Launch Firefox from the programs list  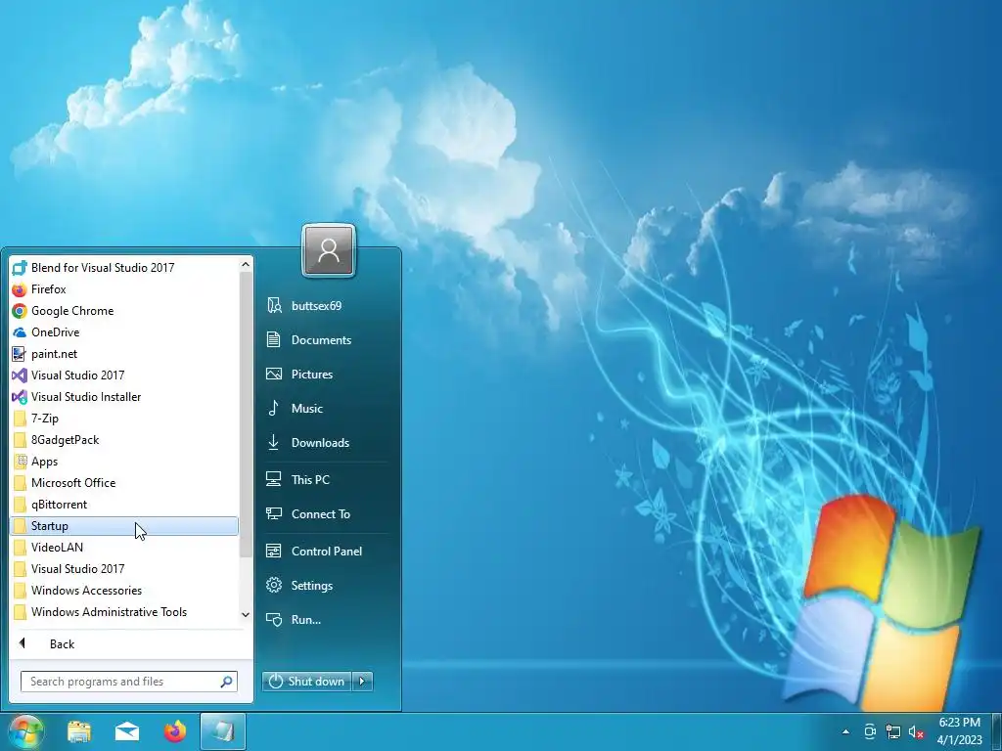[x=124, y=289]
